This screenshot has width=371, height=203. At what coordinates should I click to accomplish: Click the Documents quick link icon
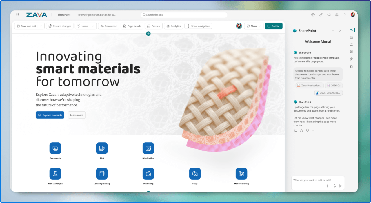[55, 148]
